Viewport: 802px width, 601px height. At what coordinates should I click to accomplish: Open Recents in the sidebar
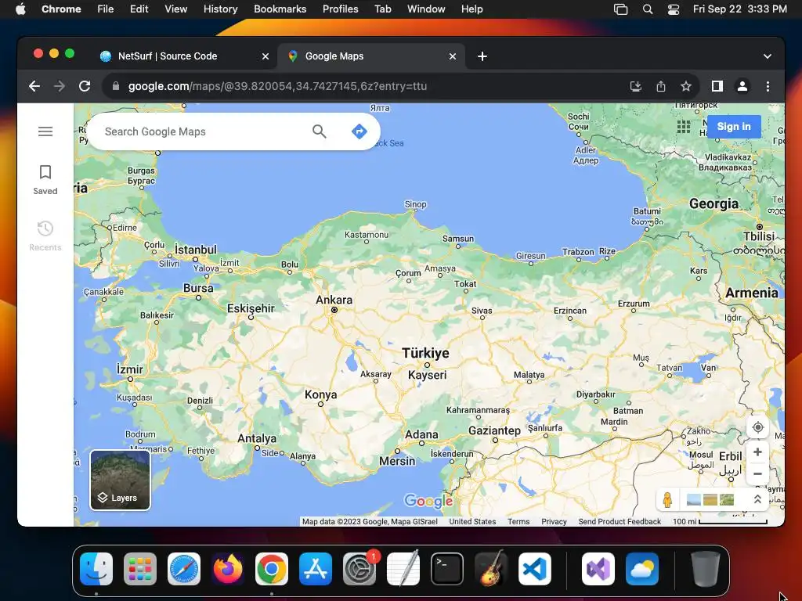click(x=45, y=236)
